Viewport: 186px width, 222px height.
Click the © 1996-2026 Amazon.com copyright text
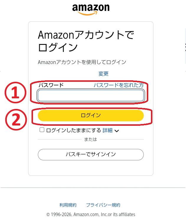point(91,214)
